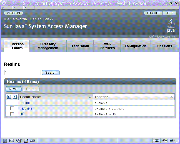Image resolution: width=180 pixels, height=144 pixels.
Task: Expand the third collapsed toolbar grippy
Action: (x=29, y=8)
